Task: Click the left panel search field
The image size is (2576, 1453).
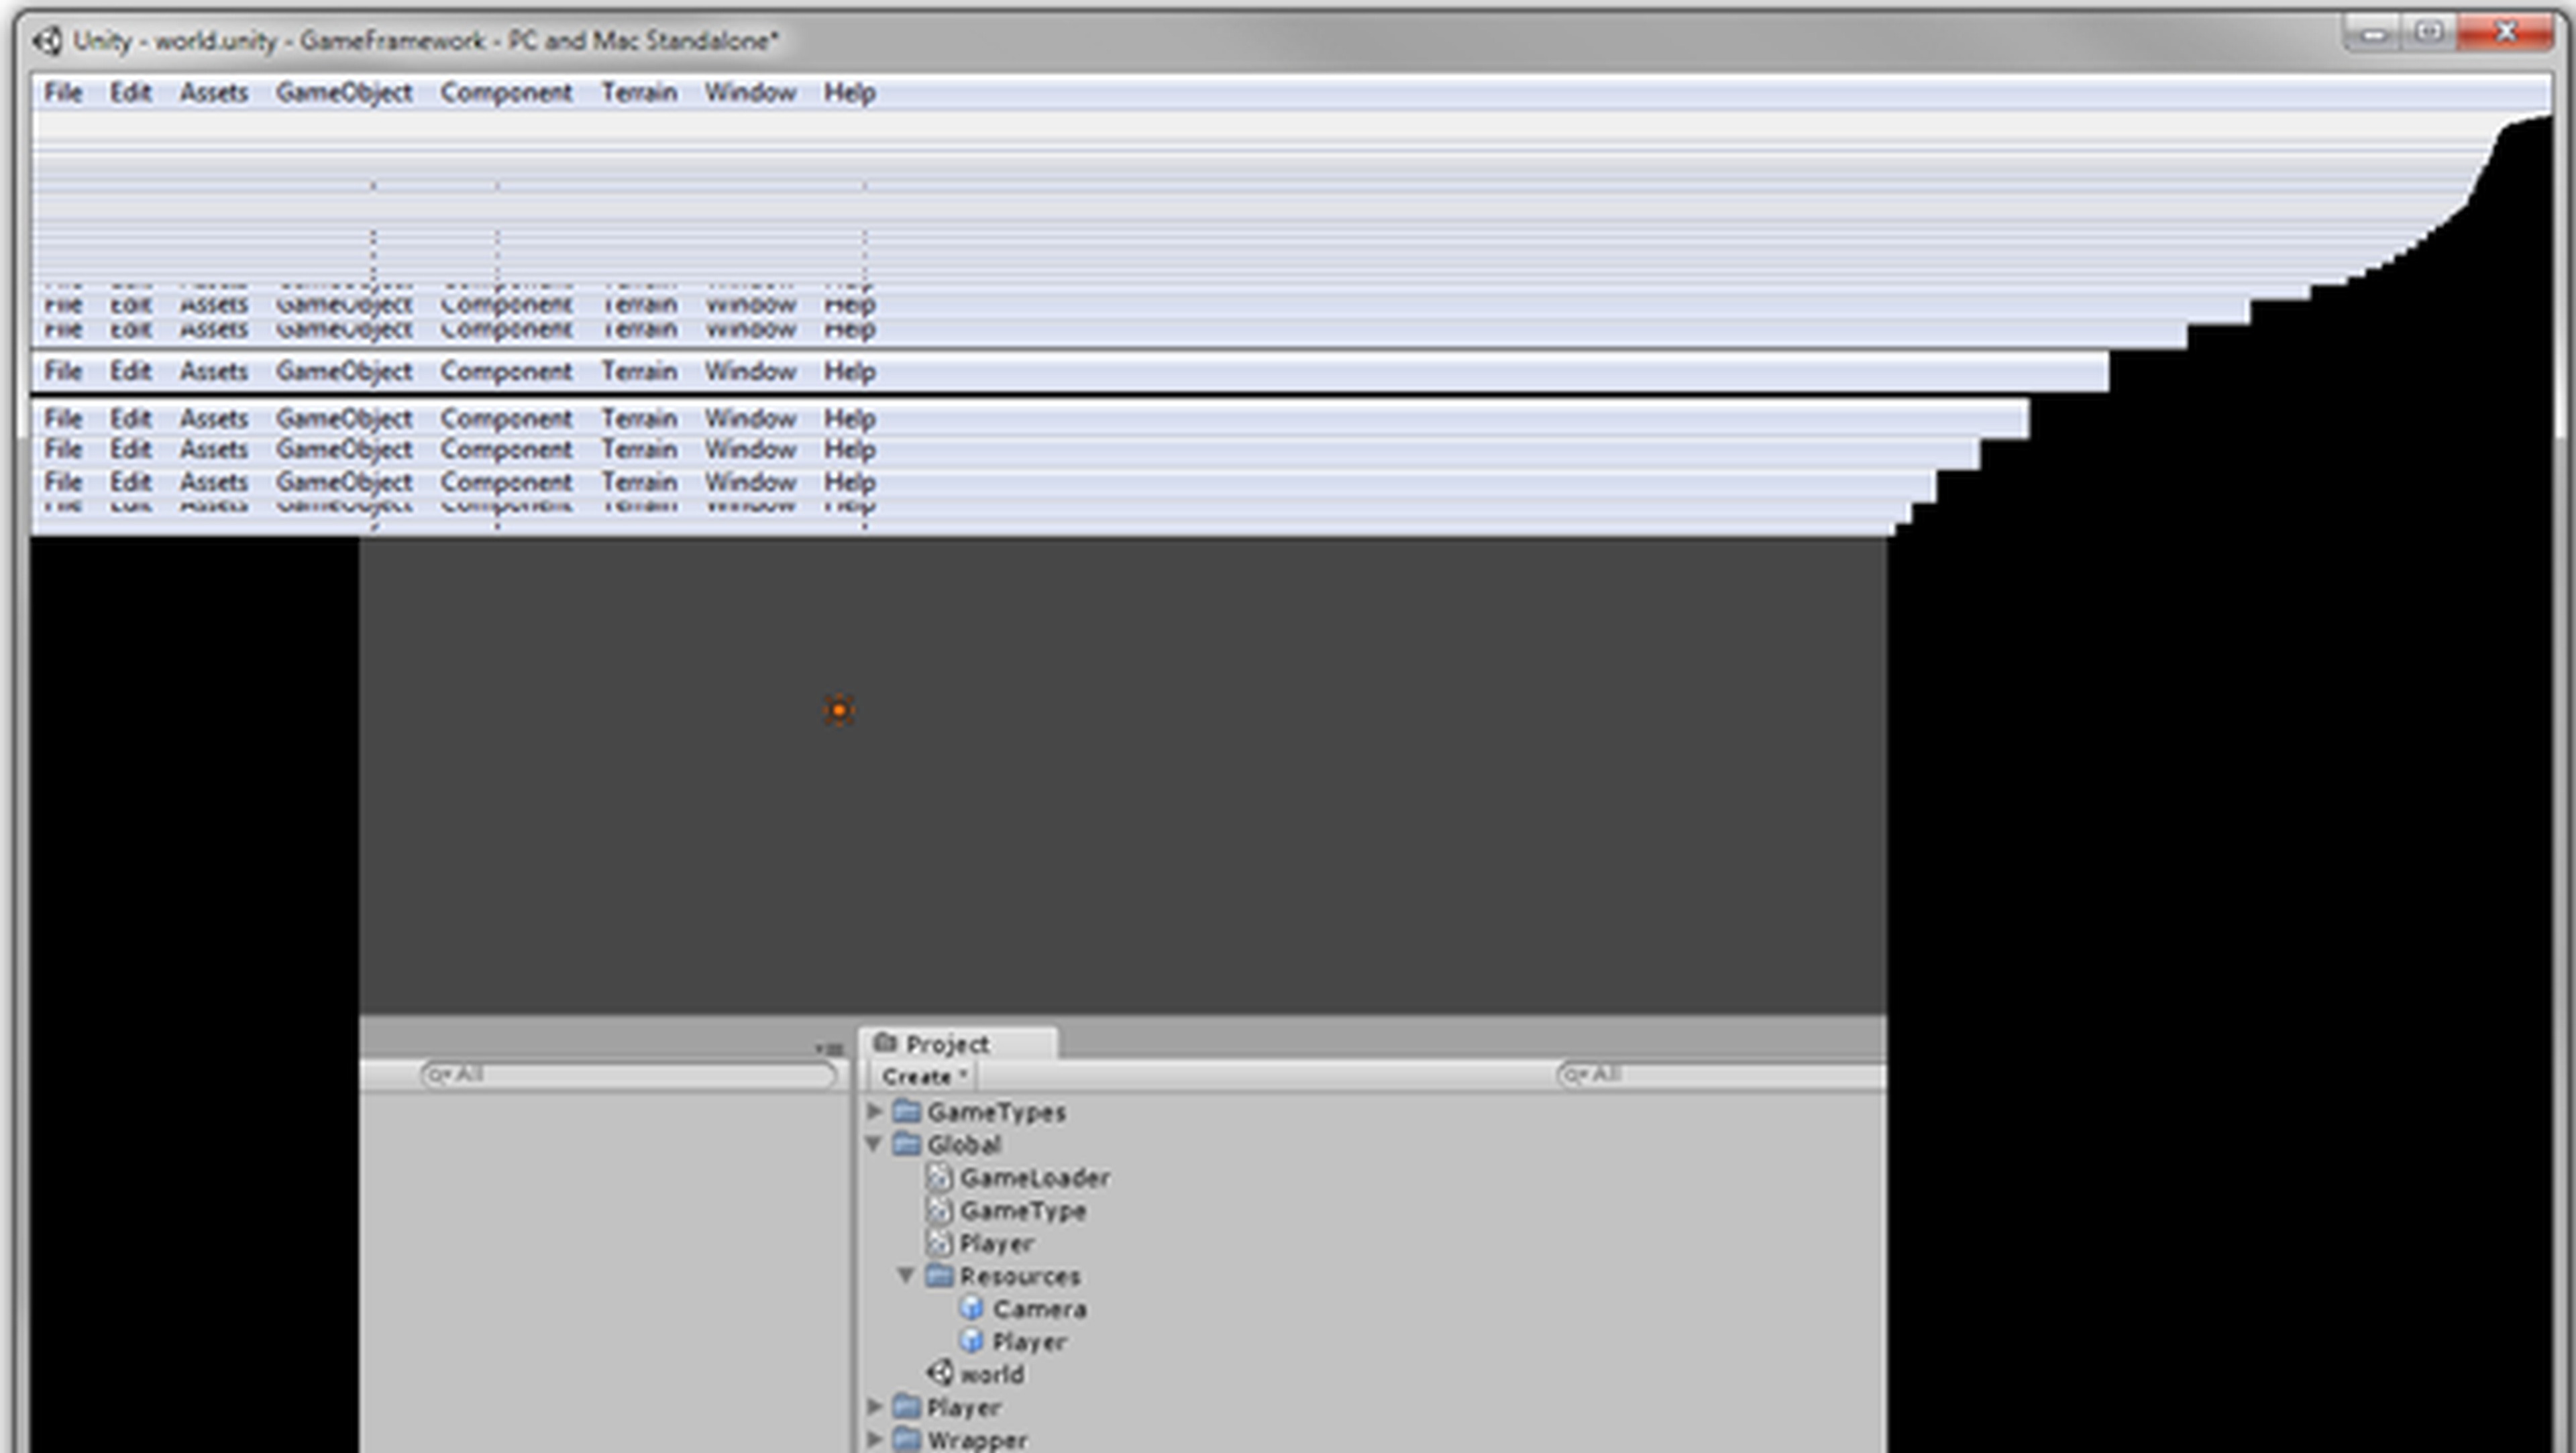Action: tap(629, 1074)
